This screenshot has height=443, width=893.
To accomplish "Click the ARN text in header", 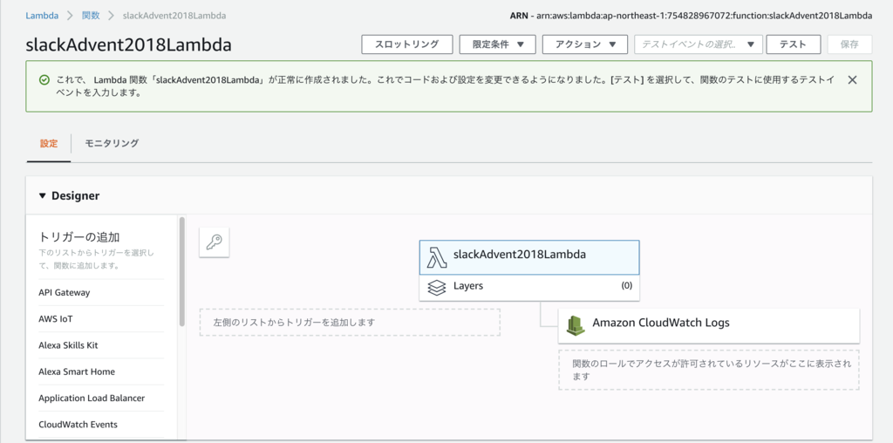I will [x=691, y=16].
